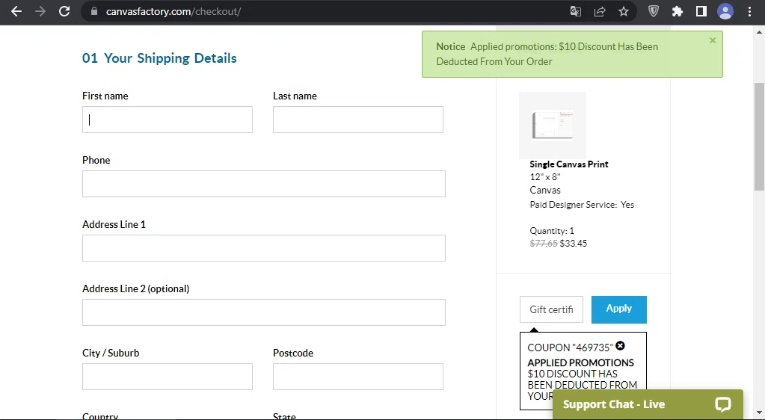Click the Address Line 2 optional field
Viewport: 765px width, 420px height.
pos(264,312)
